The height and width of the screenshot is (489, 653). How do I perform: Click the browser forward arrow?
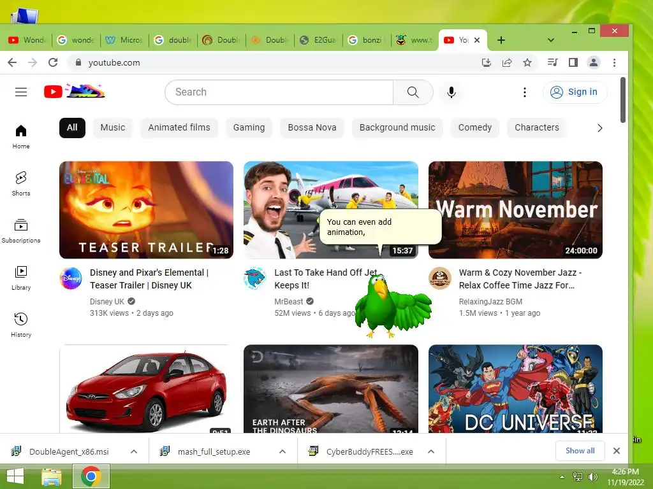pos(33,62)
